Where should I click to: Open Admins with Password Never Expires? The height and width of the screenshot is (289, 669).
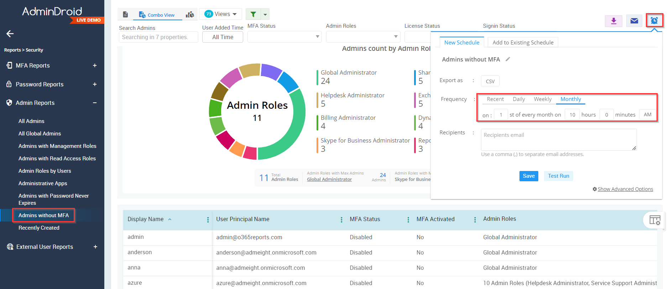click(x=53, y=199)
